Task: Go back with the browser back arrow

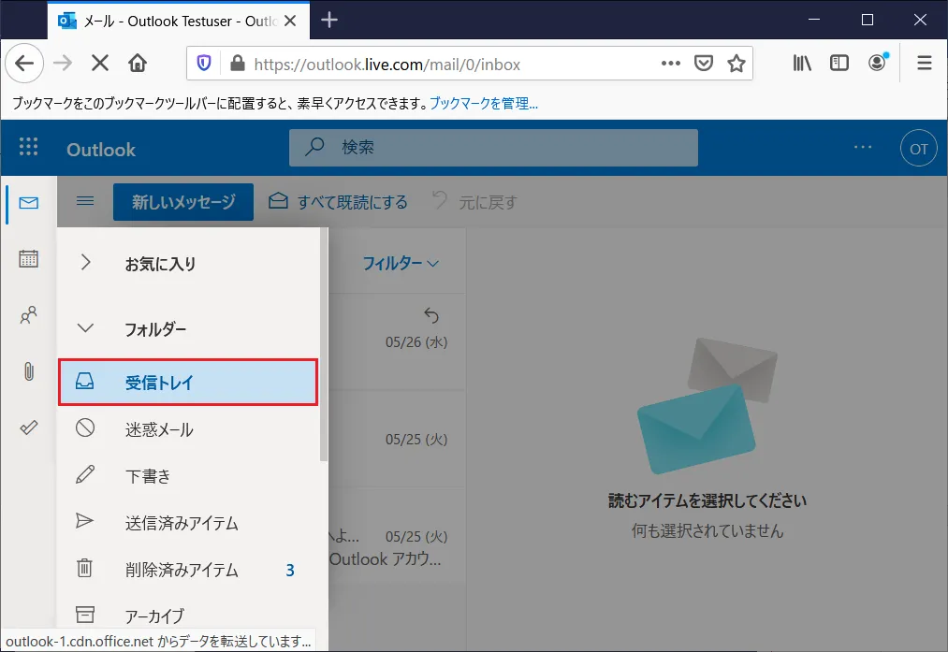Action: tap(24, 64)
